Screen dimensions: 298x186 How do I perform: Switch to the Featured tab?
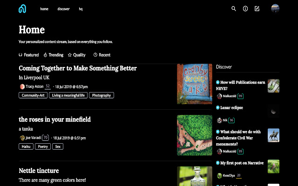(x=29, y=55)
